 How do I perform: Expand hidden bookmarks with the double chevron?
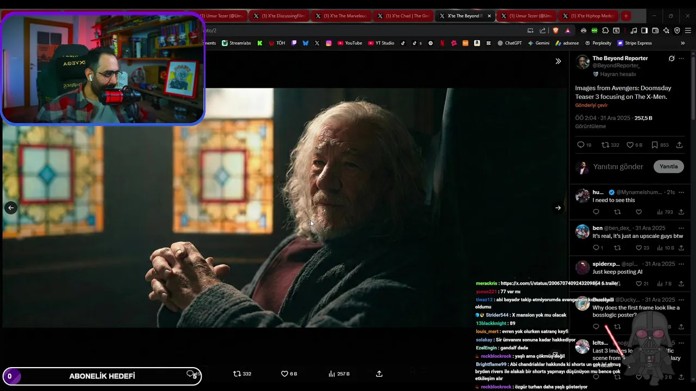pos(683,43)
